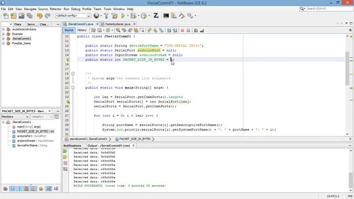This screenshot has height=199, width=354.
Task: Click the Profile Project clock icon
Action: coord(144,16)
